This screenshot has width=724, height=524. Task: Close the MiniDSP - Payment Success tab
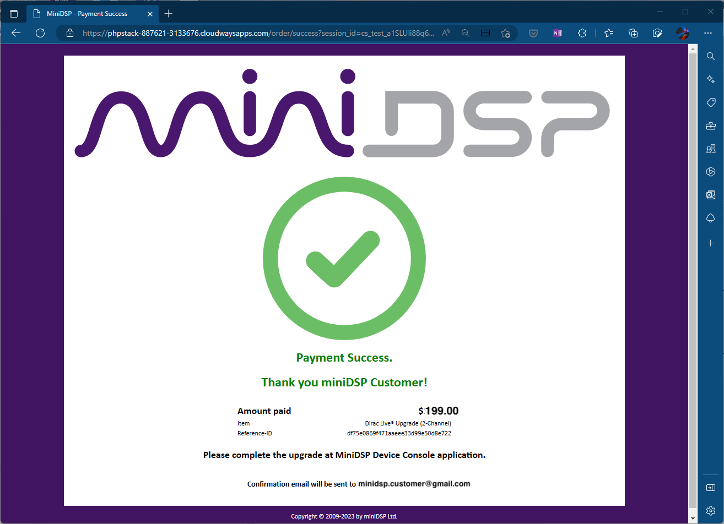pyautogui.click(x=150, y=13)
